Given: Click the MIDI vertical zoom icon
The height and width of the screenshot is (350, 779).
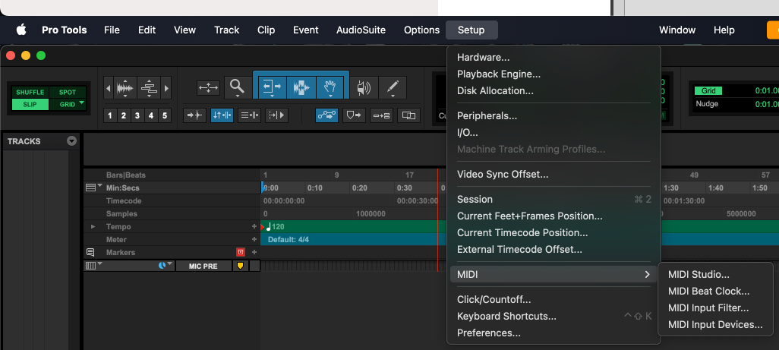Looking at the screenshot, I should coord(149,88).
